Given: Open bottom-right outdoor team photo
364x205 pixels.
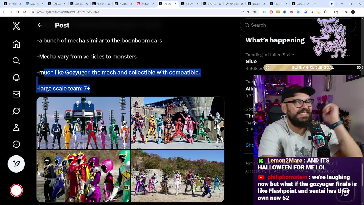Looking at the screenshot, I should 177,176.
